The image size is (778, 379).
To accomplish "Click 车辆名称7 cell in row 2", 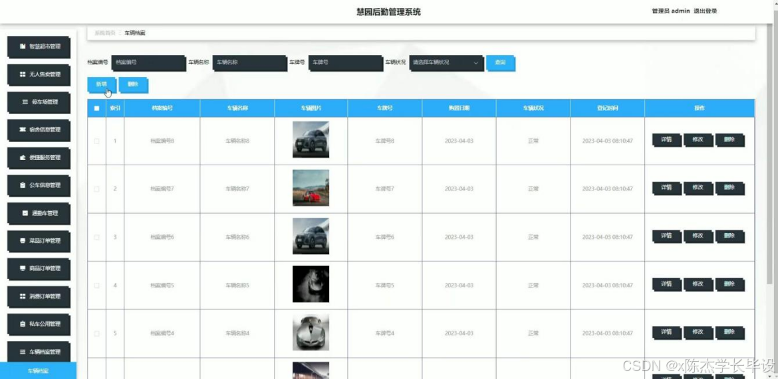I will [237, 189].
